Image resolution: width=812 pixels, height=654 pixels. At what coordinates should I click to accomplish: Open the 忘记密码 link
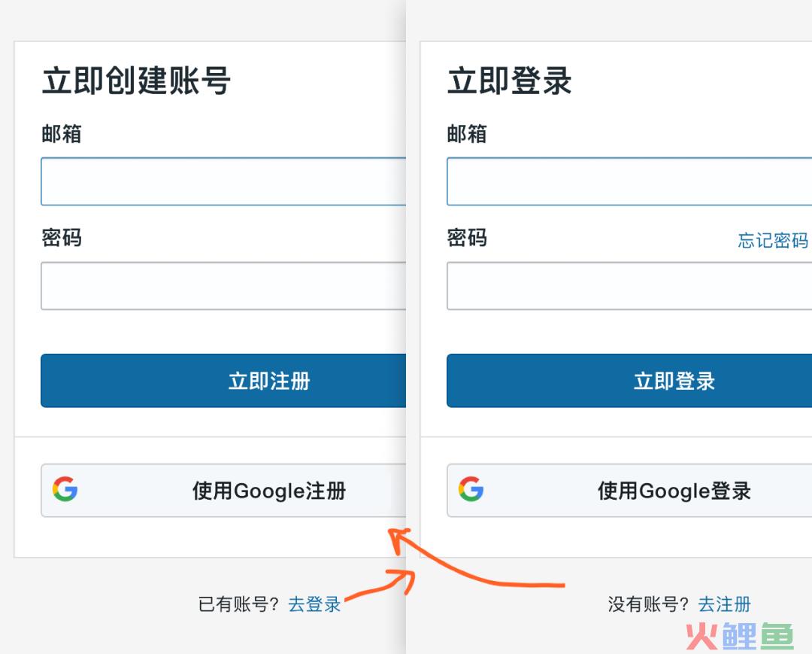pyautogui.click(x=773, y=240)
